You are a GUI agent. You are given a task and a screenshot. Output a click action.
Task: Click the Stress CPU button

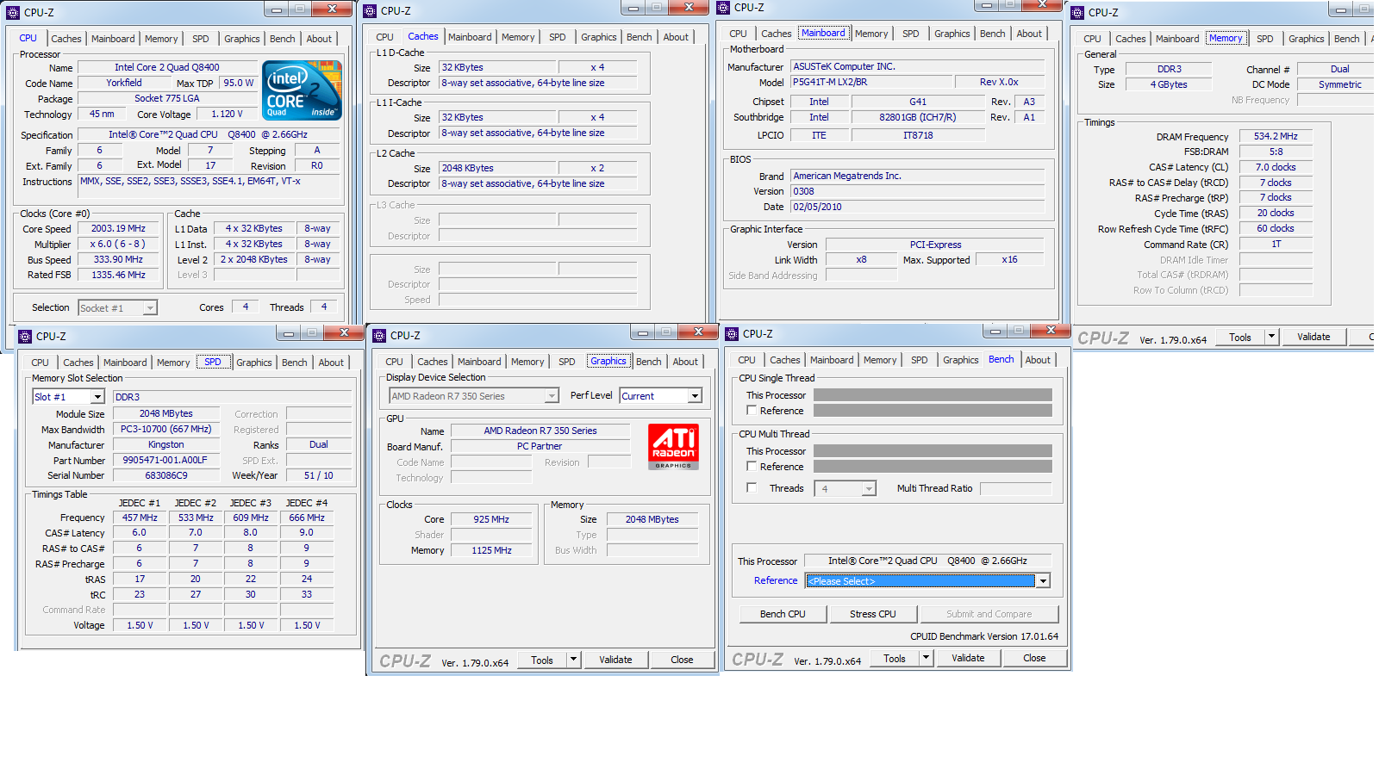click(x=872, y=614)
